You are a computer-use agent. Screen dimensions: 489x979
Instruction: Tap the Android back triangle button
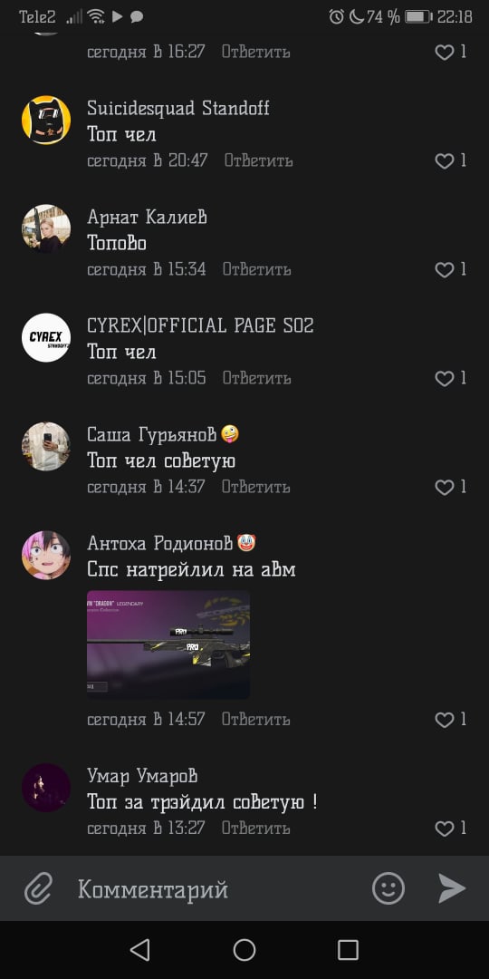[x=139, y=950]
